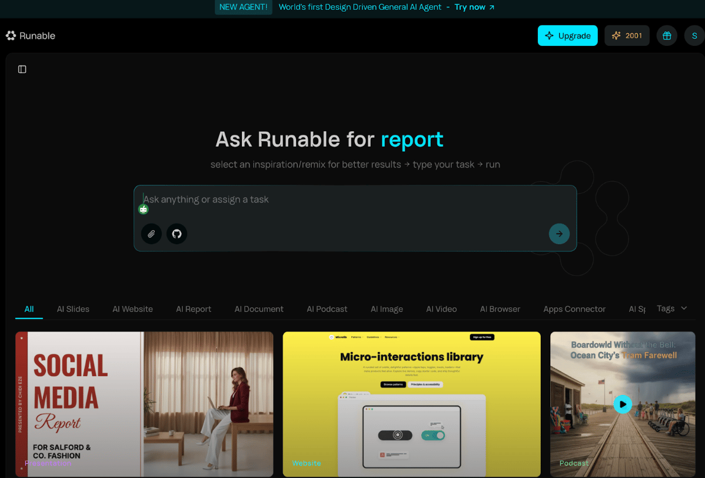Click the Presentation label on the first card

click(48, 463)
